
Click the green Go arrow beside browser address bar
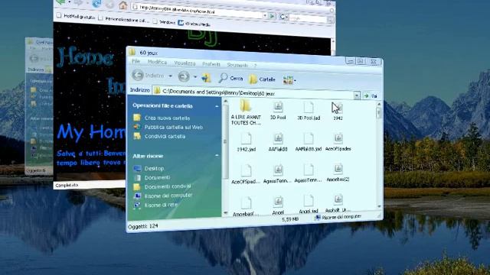pyautogui.click(x=273, y=15)
